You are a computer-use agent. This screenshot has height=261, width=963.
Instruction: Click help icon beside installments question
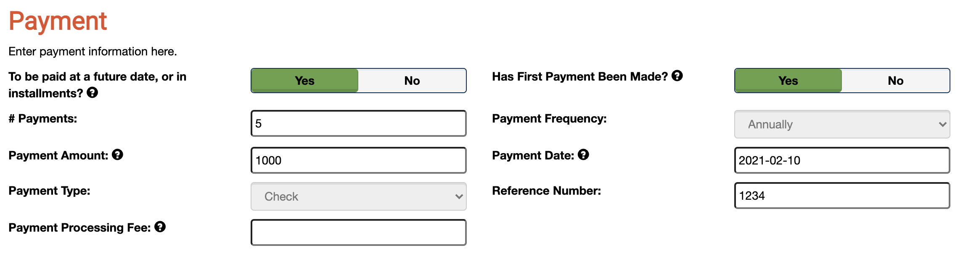coord(92,93)
